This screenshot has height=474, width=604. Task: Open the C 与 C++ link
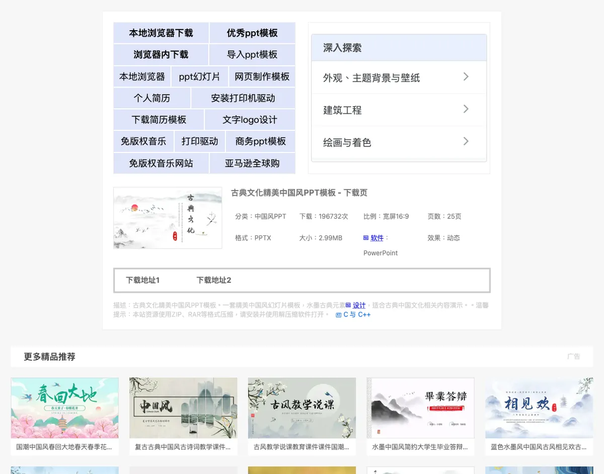357,314
